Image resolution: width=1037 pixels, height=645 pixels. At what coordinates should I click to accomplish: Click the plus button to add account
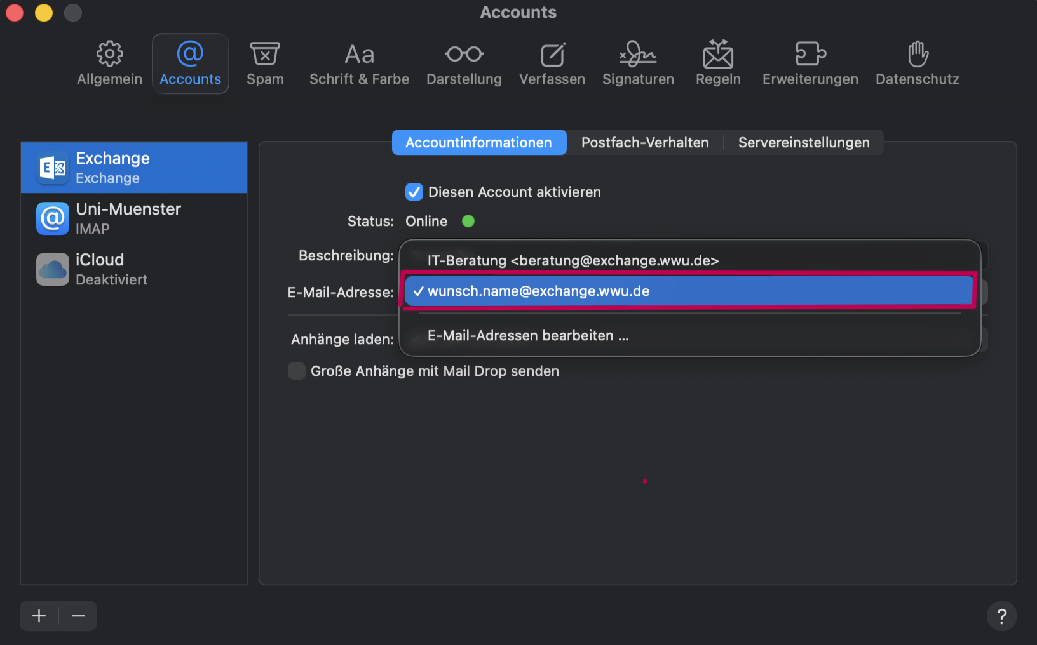[39, 616]
